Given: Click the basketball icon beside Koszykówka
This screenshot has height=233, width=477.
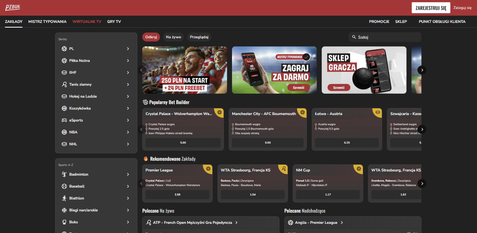Looking at the screenshot, I should 64,108.
